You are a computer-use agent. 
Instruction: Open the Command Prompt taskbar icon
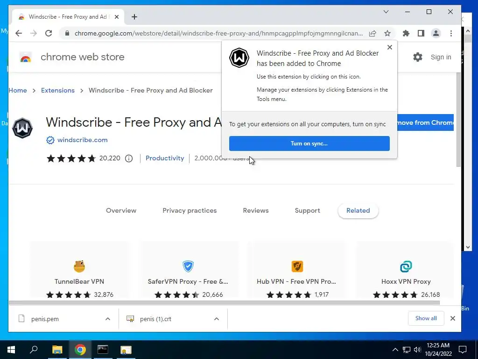pos(103,350)
